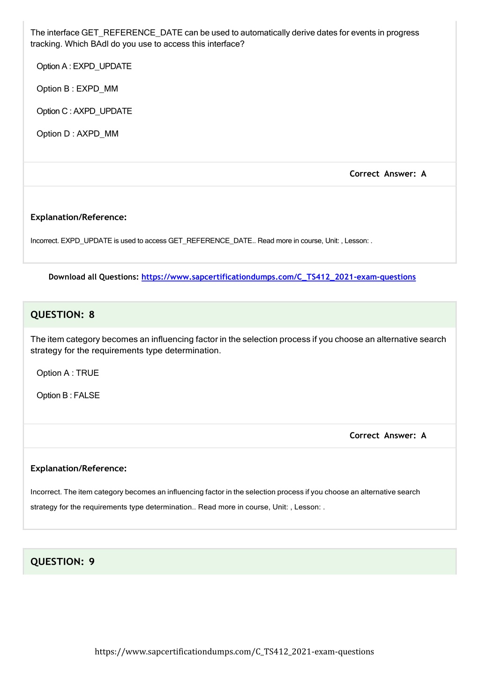
Task: Select Option A : TRUE in Question 8
Action: tap(67, 373)
